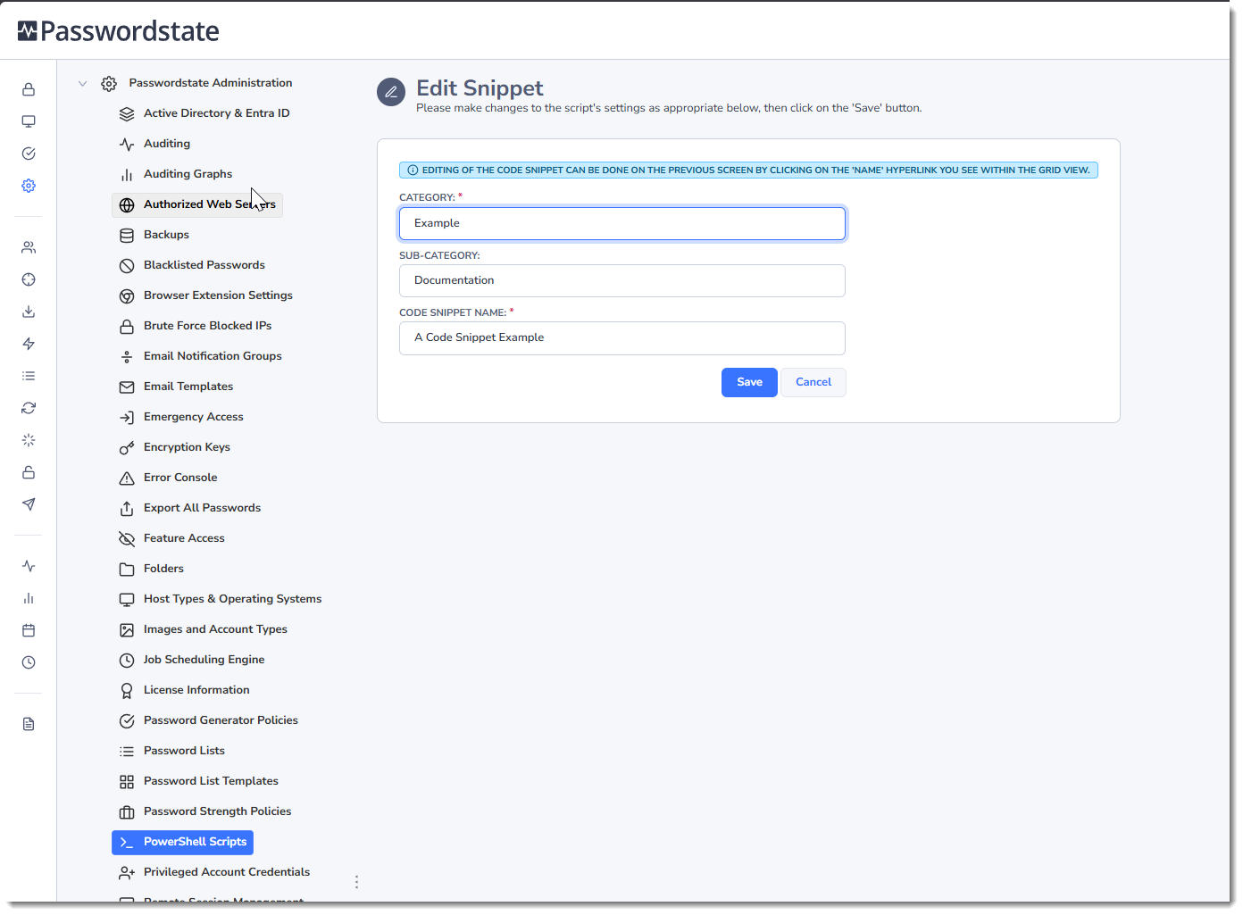Select the circled checkmark icon in the narrow icon rail

[x=29, y=154]
